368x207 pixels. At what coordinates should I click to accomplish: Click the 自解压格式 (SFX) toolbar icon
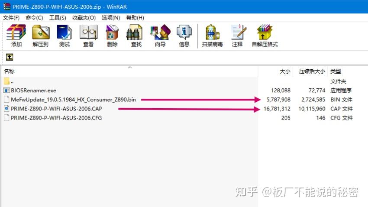[x=265, y=32]
